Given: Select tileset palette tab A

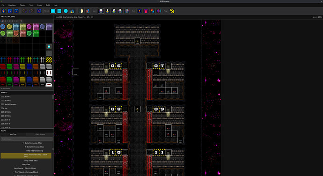Looking at the screenshot, I should (x=2, y=21).
